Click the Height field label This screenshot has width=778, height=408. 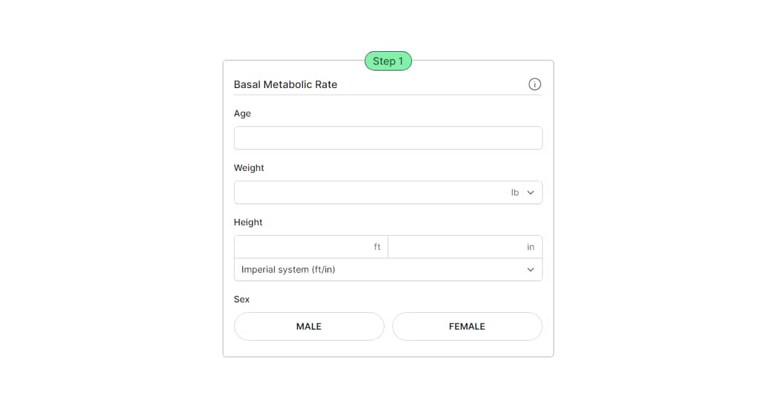click(x=248, y=222)
